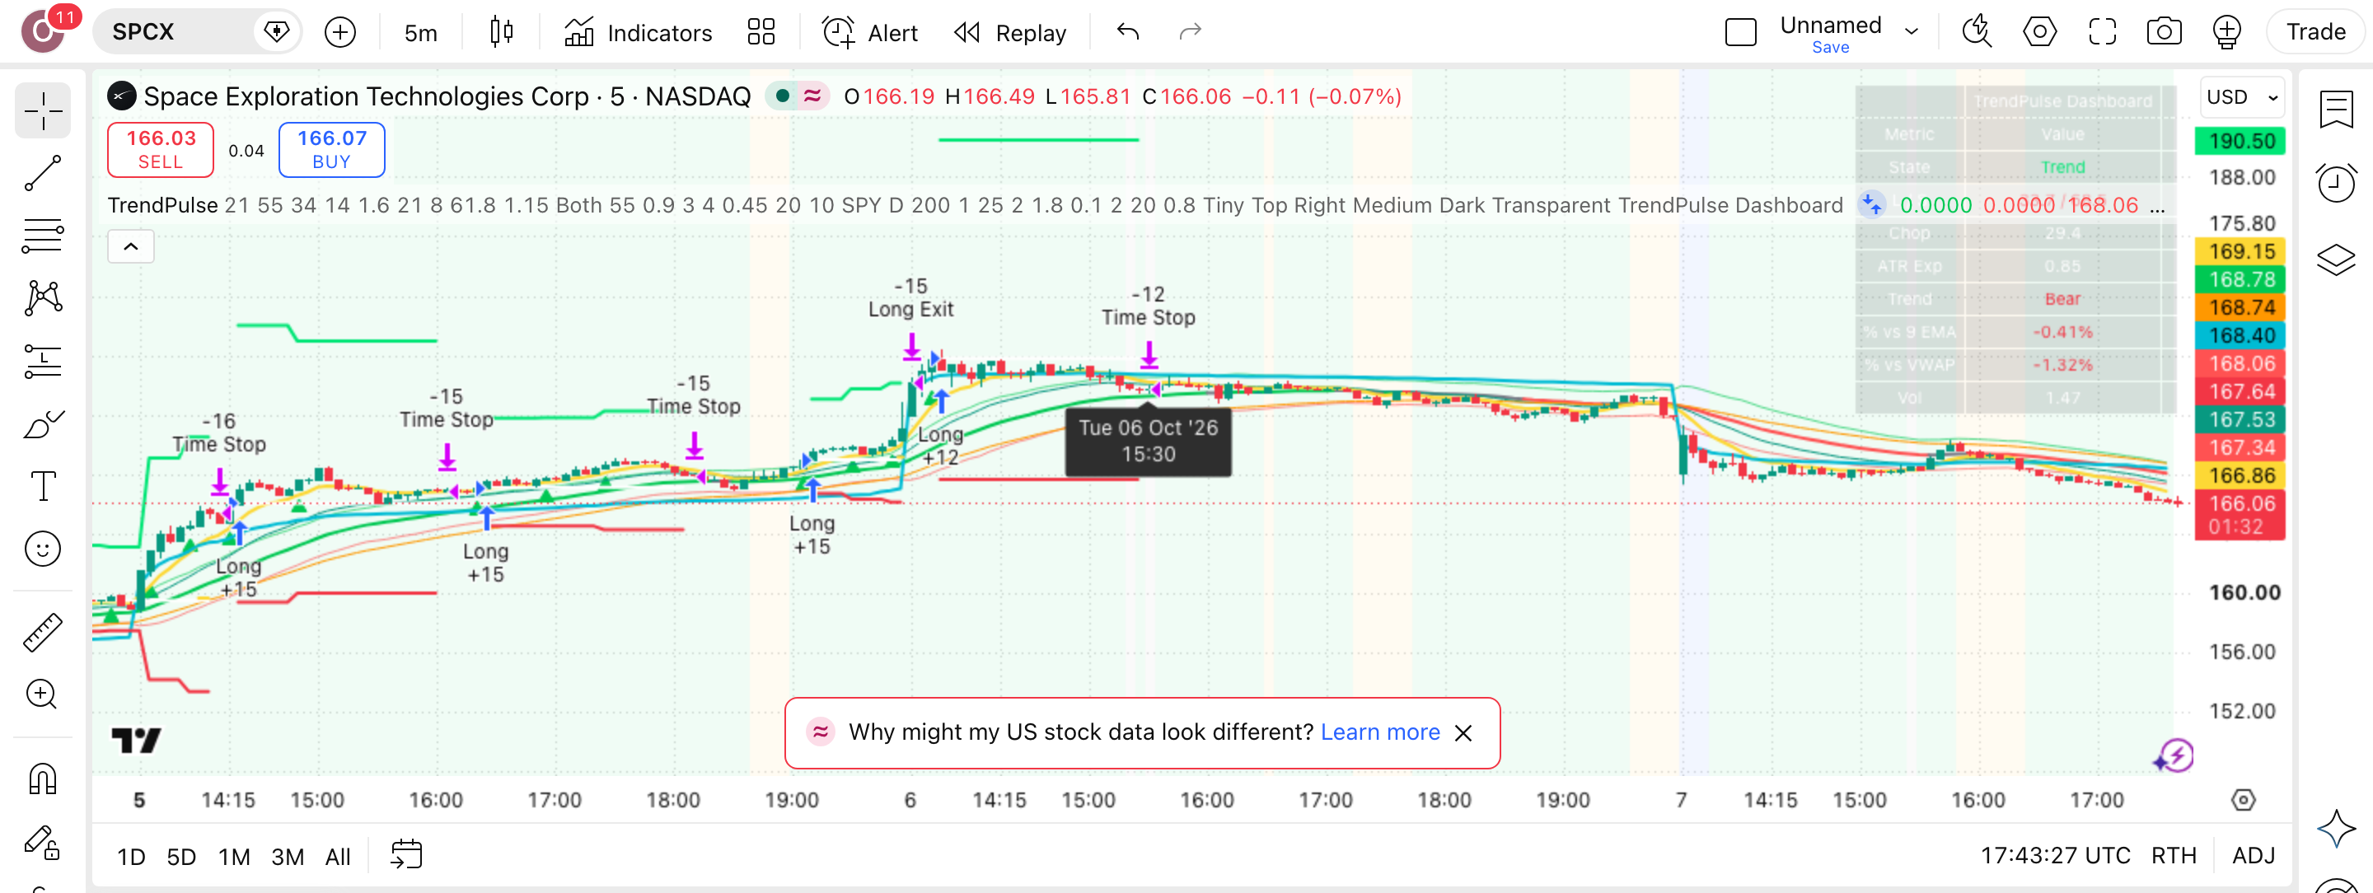Open the user profile avatar menu
The height and width of the screenshot is (893, 2373).
tap(42, 31)
